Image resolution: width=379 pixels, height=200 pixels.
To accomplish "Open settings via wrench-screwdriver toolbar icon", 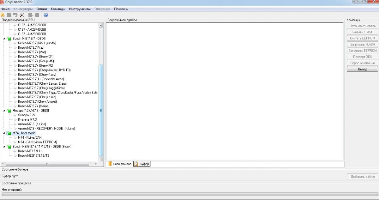I will [22, 15].
